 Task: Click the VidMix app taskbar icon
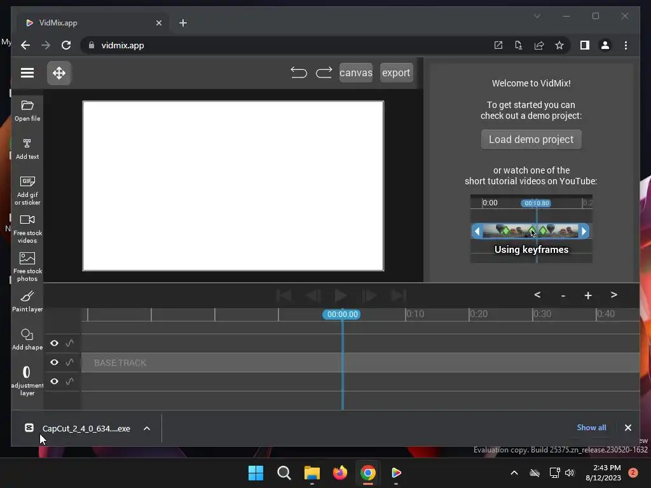tap(396, 473)
